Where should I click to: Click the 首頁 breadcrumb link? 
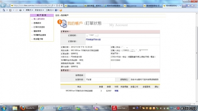tap(57, 15)
